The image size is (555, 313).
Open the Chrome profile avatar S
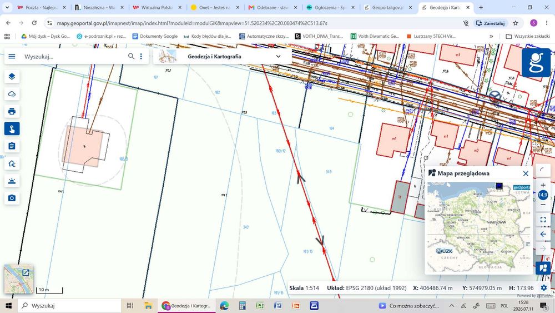[x=533, y=23]
